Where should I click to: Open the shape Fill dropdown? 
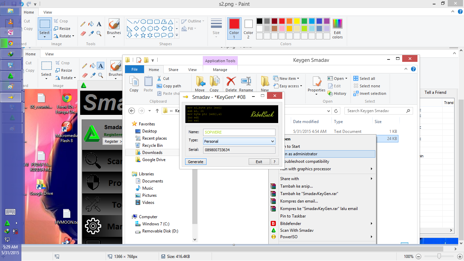tap(195, 29)
